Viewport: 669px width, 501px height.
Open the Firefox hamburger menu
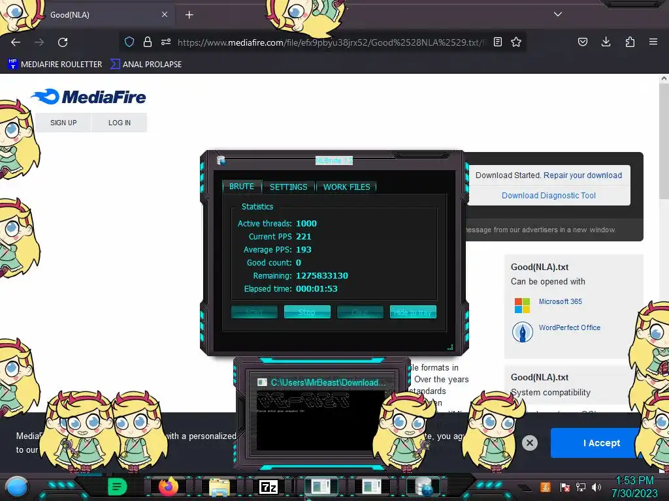click(653, 42)
